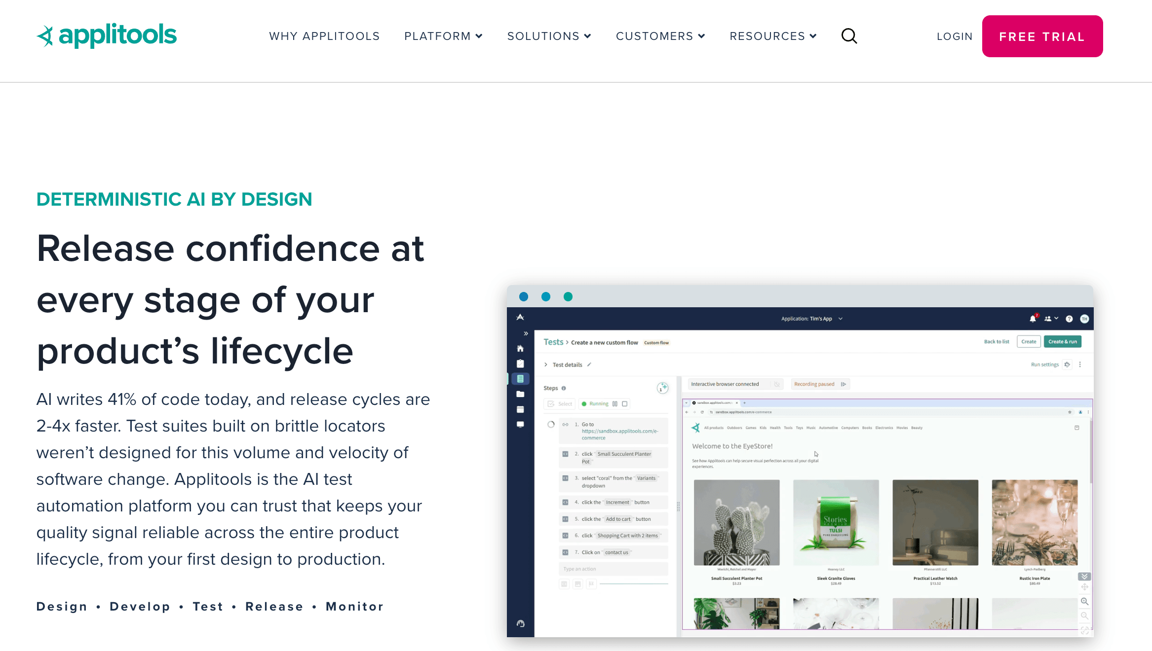Click the zoom in magnifier in browser preview
This screenshot has height=651, width=1152.
1084,601
